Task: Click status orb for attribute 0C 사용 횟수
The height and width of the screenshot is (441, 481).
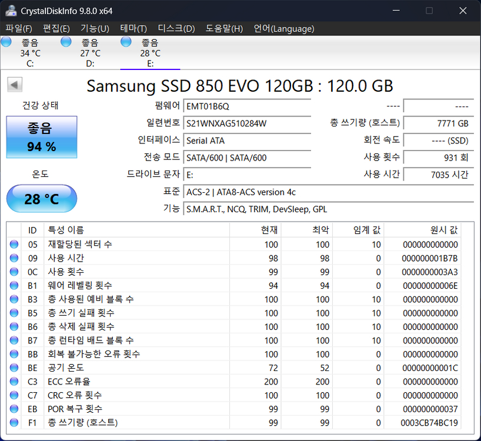Action: click(14, 272)
